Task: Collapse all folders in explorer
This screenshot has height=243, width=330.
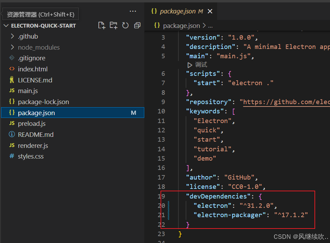Action: tap(137, 25)
